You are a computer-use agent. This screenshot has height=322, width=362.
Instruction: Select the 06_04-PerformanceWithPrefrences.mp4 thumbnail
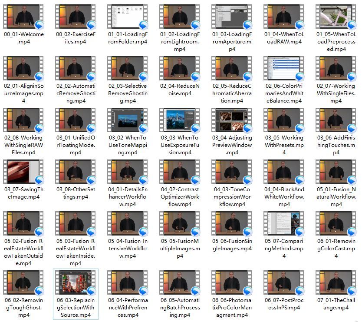tap(128, 283)
